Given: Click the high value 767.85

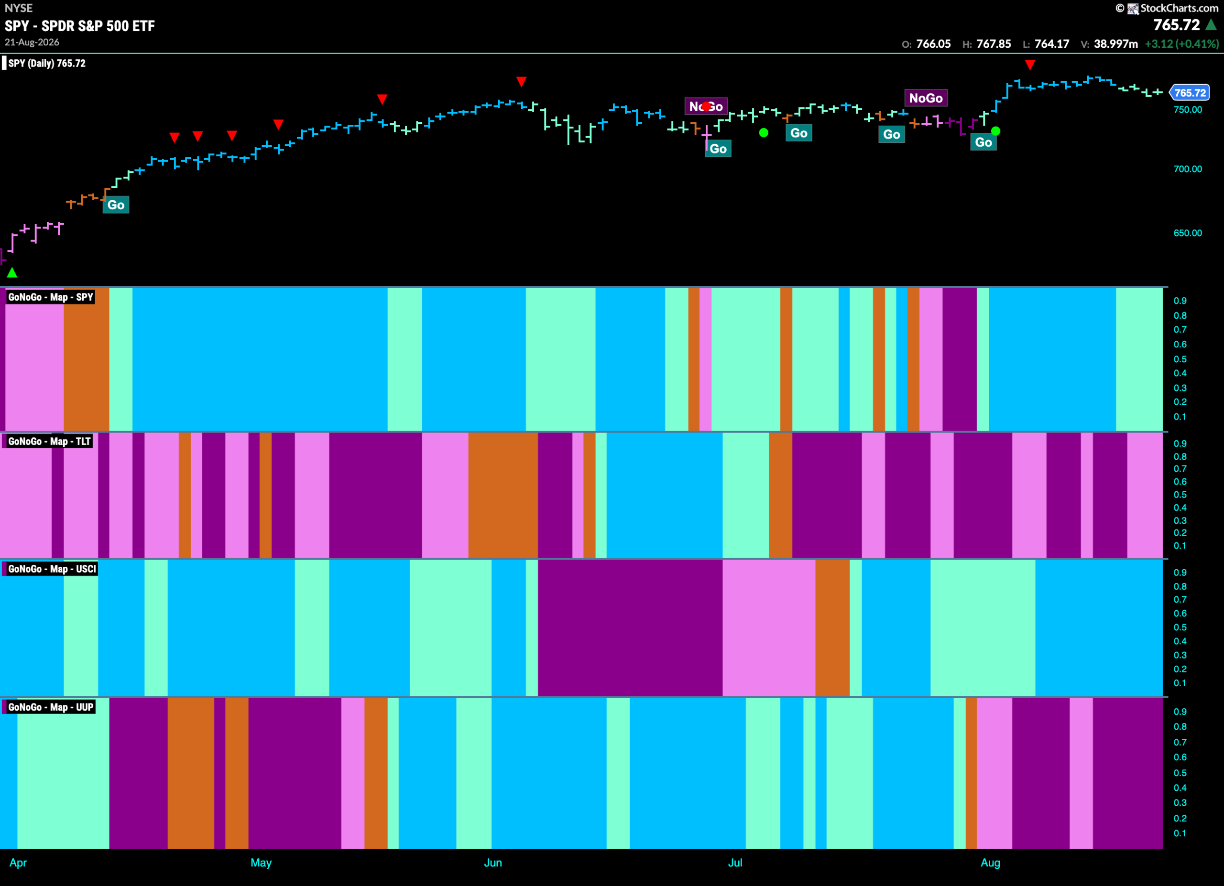Looking at the screenshot, I should click(x=994, y=43).
